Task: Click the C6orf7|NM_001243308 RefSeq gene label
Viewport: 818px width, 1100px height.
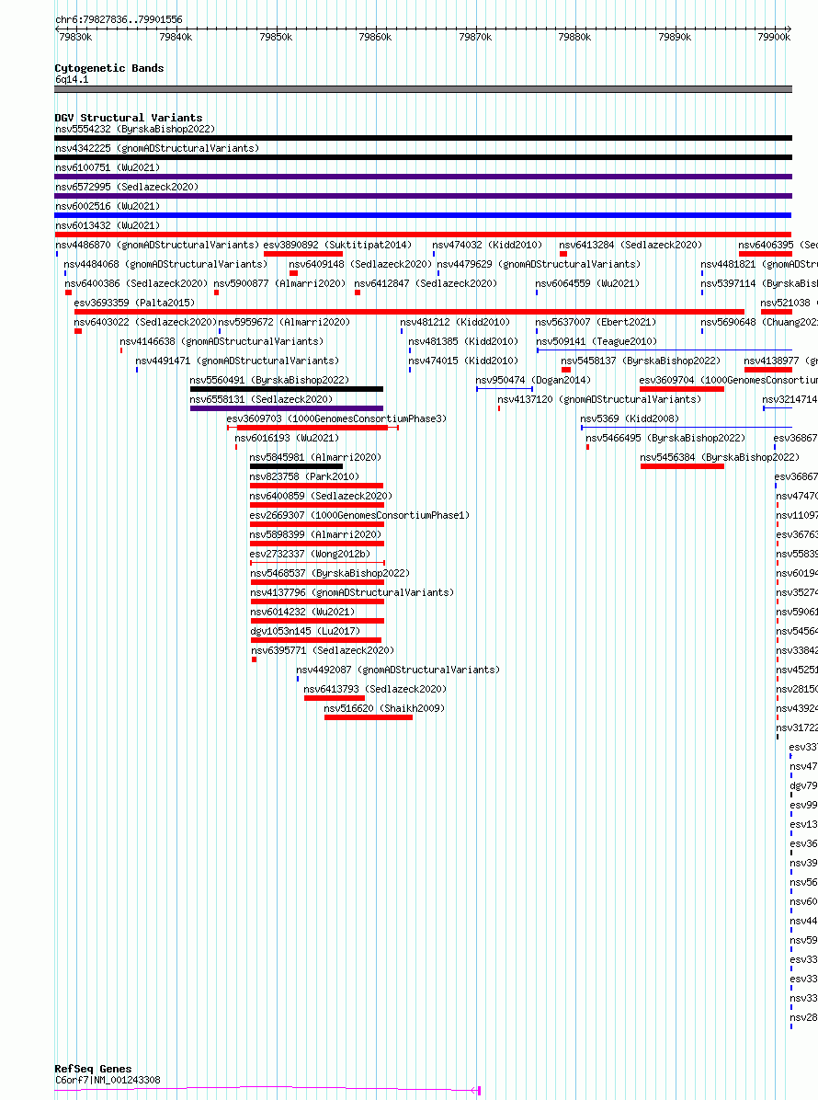Action: coord(108,1081)
